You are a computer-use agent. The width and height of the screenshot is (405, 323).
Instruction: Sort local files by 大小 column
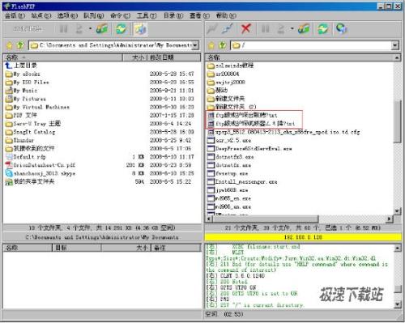(135, 57)
